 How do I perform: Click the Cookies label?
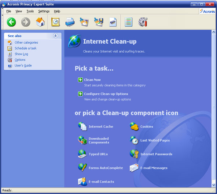pos(147,126)
